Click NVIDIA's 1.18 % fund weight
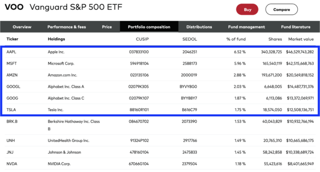 240,164
